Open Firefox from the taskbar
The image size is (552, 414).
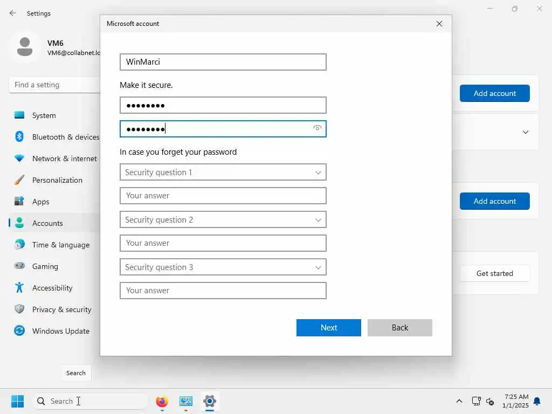(162, 401)
